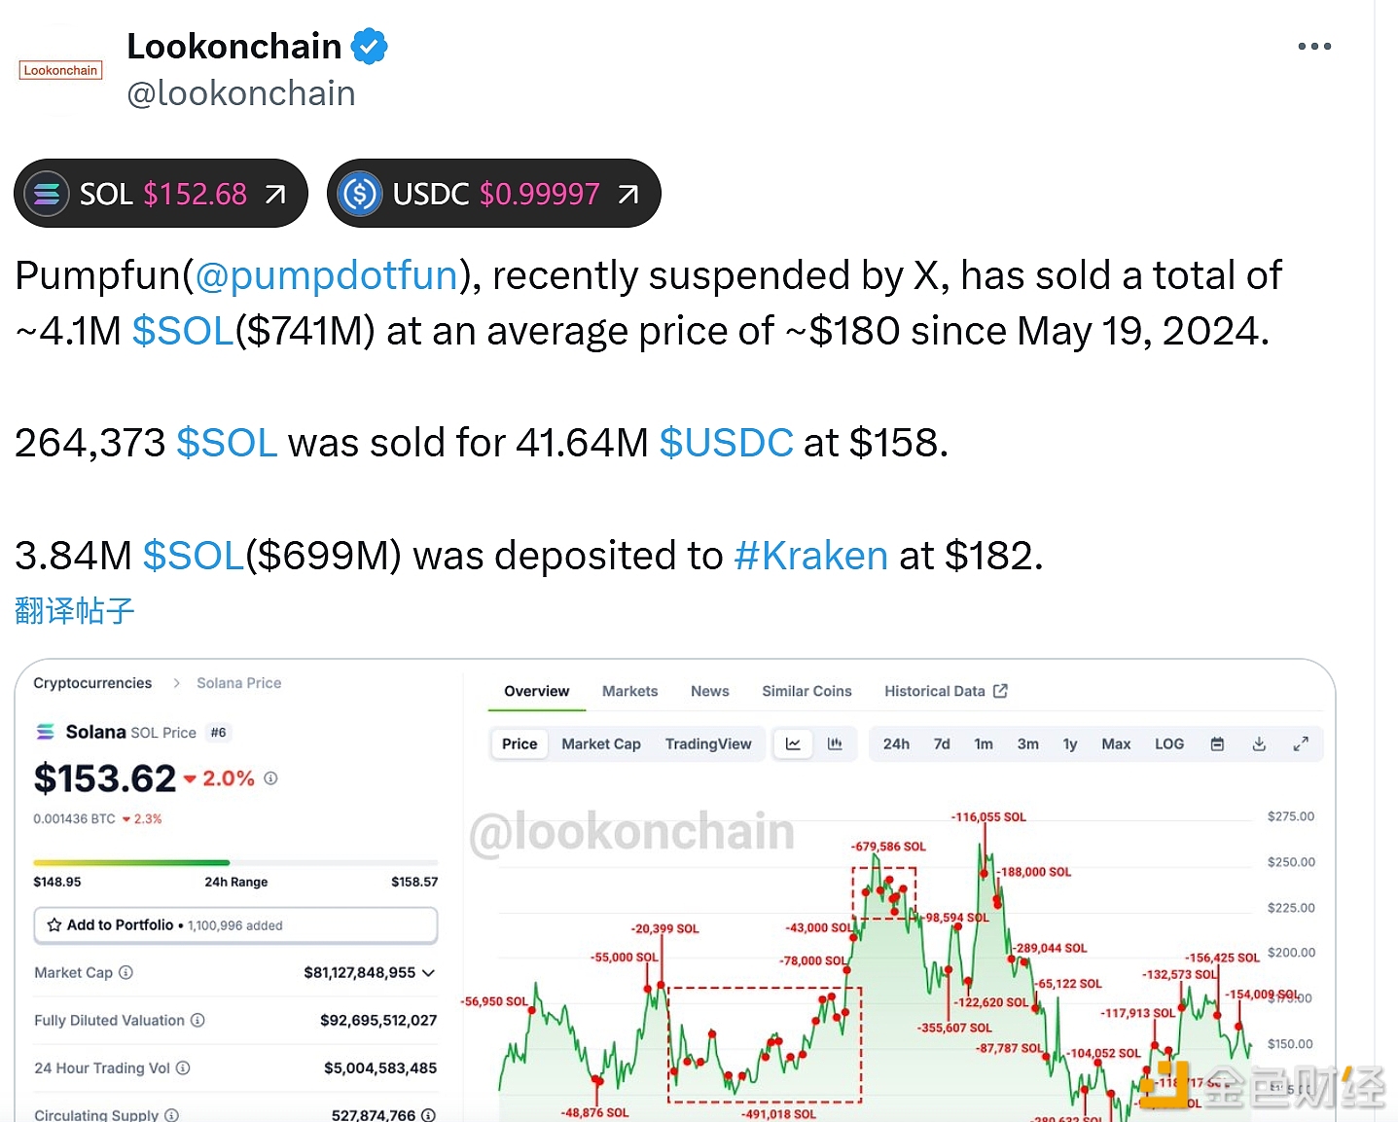The height and width of the screenshot is (1122, 1398).
Task: Select the 7d time range
Action: [942, 744]
